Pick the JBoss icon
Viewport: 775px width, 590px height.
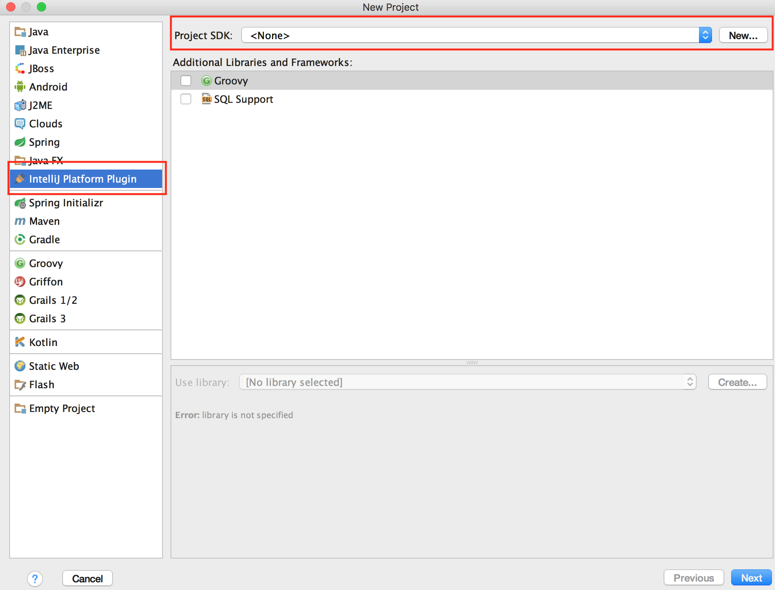click(x=20, y=69)
